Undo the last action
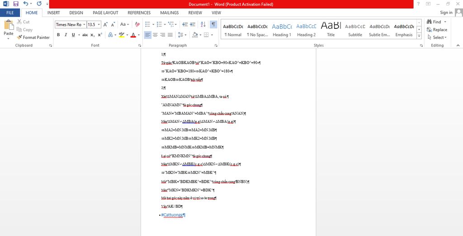The height and width of the screenshot is (236, 463). coord(26,4)
